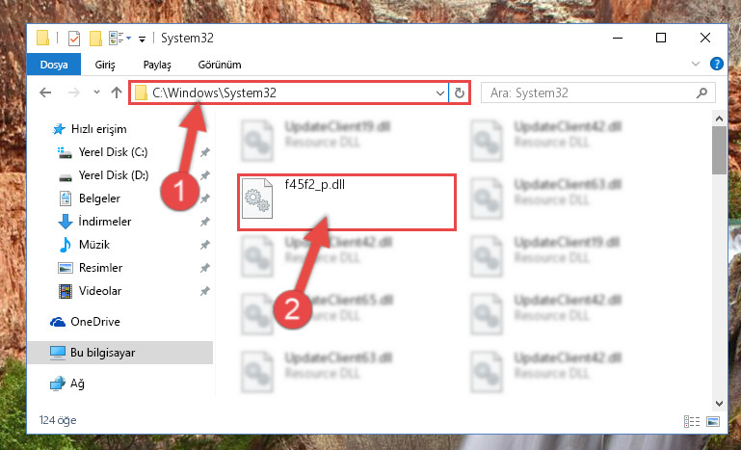Refresh the System32 folder view
The image size is (741, 450).
pyautogui.click(x=460, y=93)
